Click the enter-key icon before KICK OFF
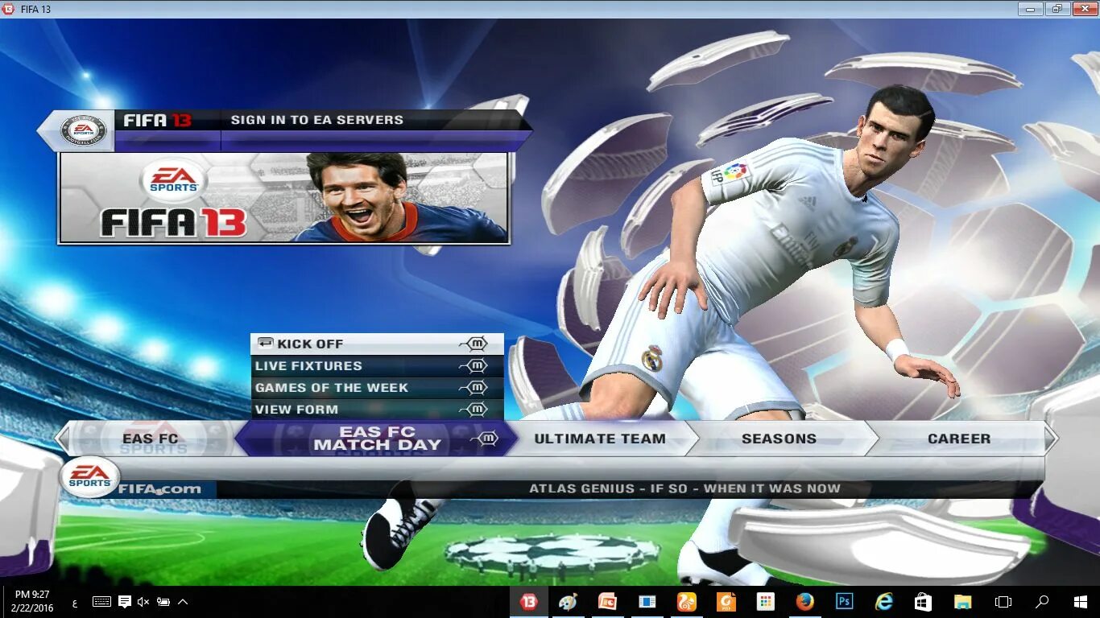The height and width of the screenshot is (618, 1100). pyautogui.click(x=265, y=343)
